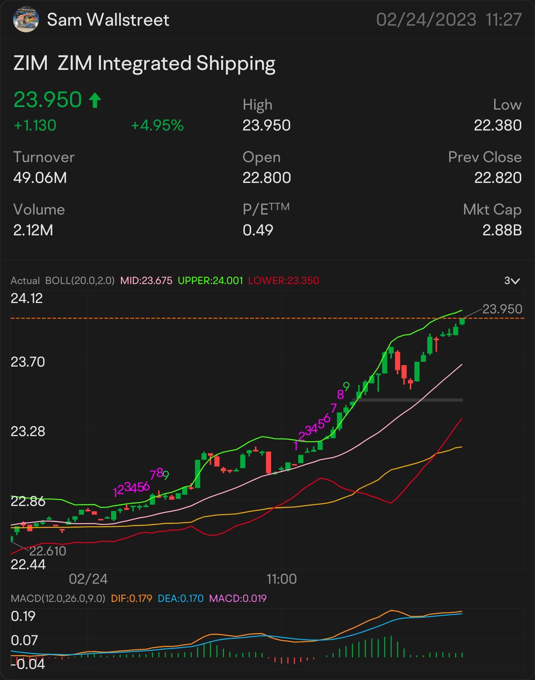Tap the LOWER:23.350 Bollinger value
This screenshot has height=680, width=535.
283,281
